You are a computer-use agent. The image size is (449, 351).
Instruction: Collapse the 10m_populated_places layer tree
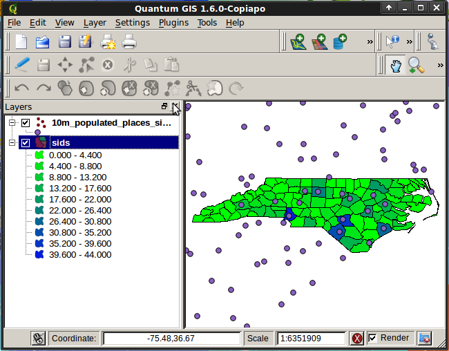(x=12, y=122)
